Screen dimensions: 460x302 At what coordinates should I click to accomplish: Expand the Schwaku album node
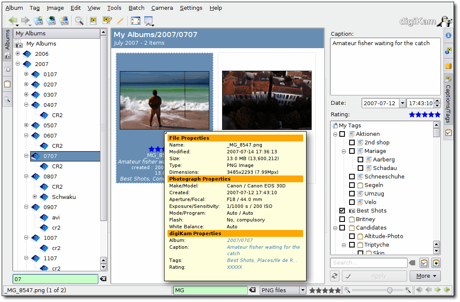point(35,196)
